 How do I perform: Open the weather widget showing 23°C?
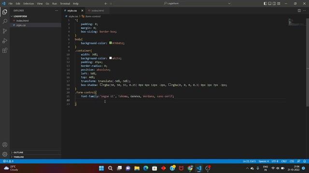pos(12,168)
